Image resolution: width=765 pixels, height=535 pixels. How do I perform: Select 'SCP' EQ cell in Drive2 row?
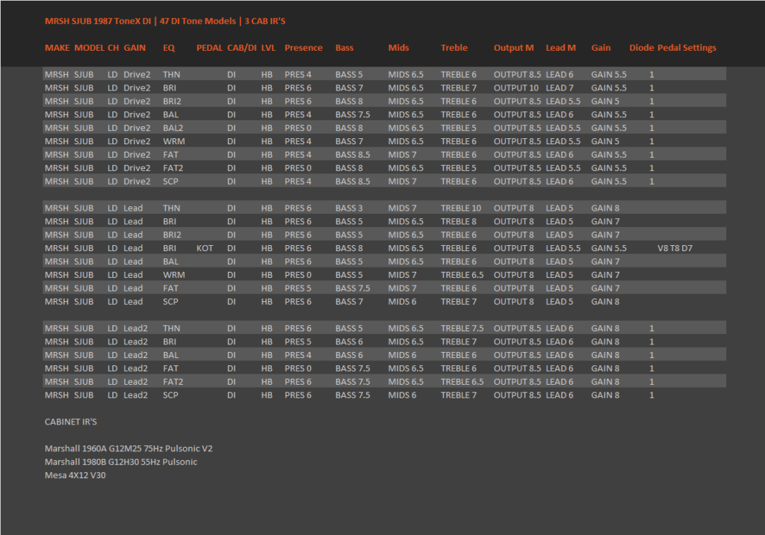click(171, 182)
